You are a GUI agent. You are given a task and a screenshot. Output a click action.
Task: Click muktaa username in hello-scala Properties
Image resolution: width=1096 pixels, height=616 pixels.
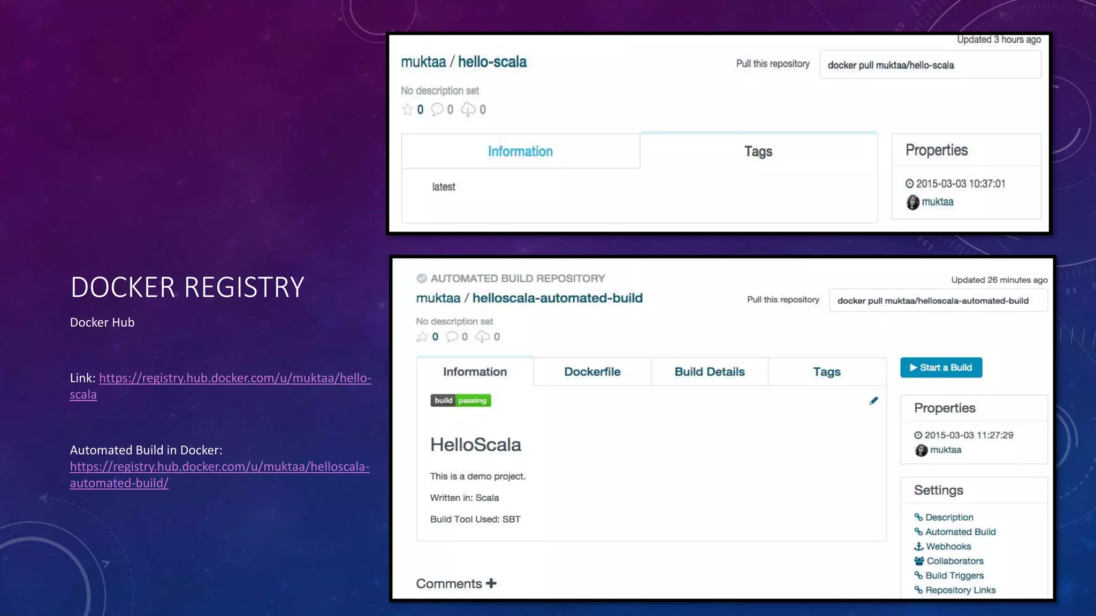938,202
